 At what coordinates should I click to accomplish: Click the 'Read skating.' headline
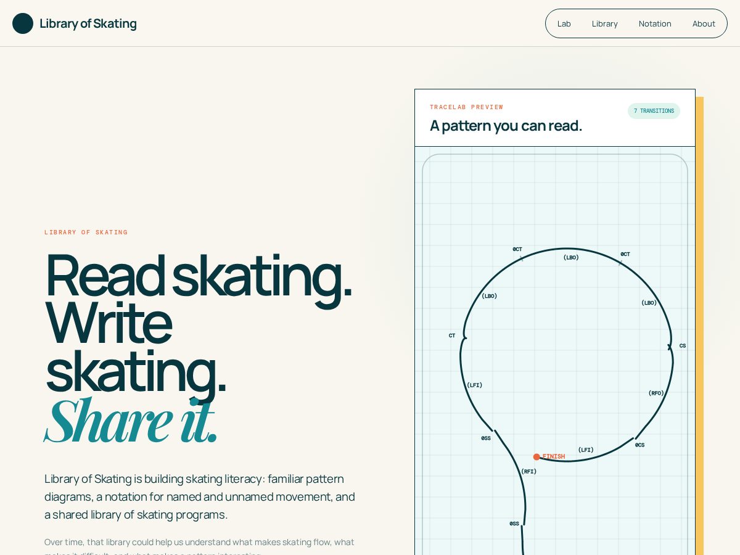tap(198, 276)
